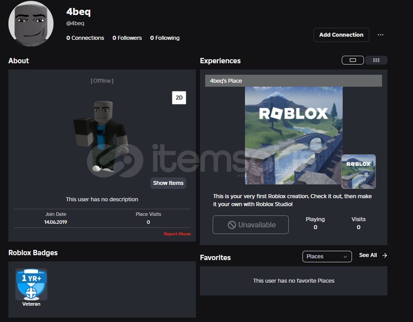View the 0 Connections list

(85, 38)
